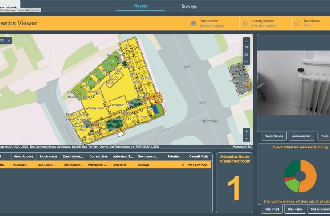Click the zoom out minus button on map
Viewport: 330px width, 216px height.
point(246,138)
